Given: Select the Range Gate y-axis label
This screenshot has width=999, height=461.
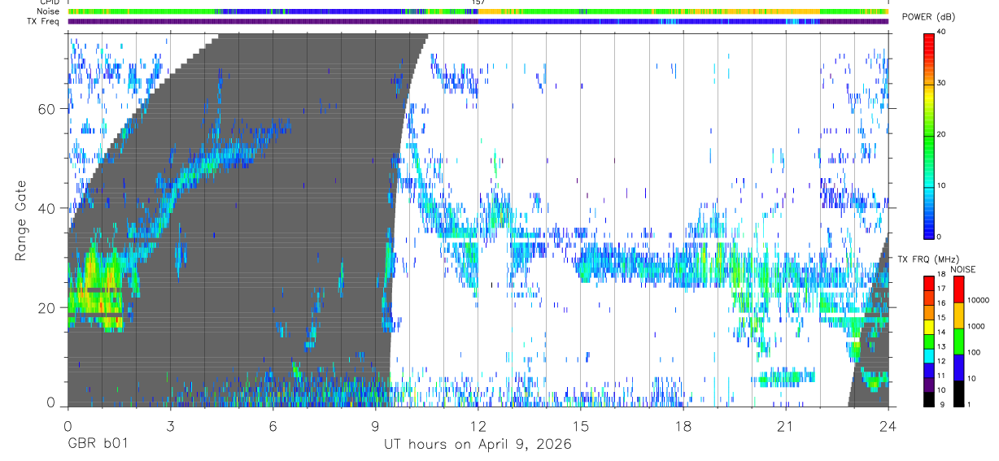Looking at the screenshot, I should tap(20, 220).
